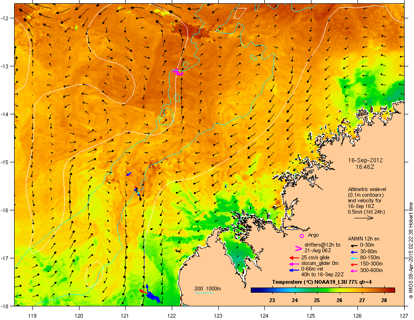Image resolution: width=414 pixels, height=320 pixels.
Task: Click the '(0.1m contours)' caption line
Action: (366, 195)
